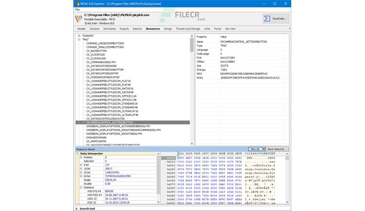
Task: Select CX_RATINGCONTROLINDICATOR resource
Action: point(105,119)
